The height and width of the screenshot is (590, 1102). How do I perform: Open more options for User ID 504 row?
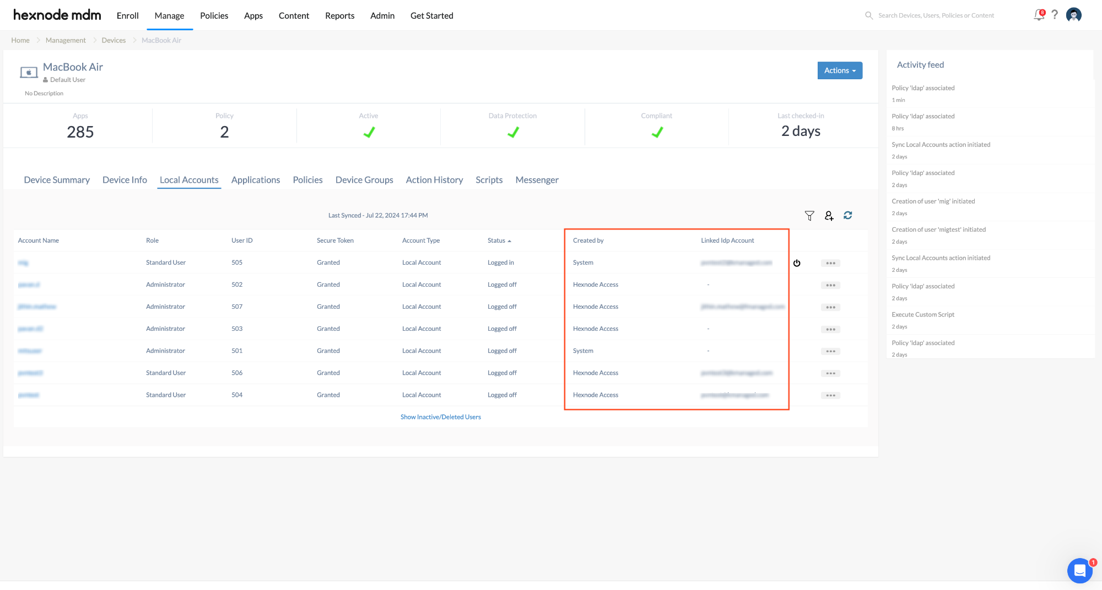click(x=830, y=395)
